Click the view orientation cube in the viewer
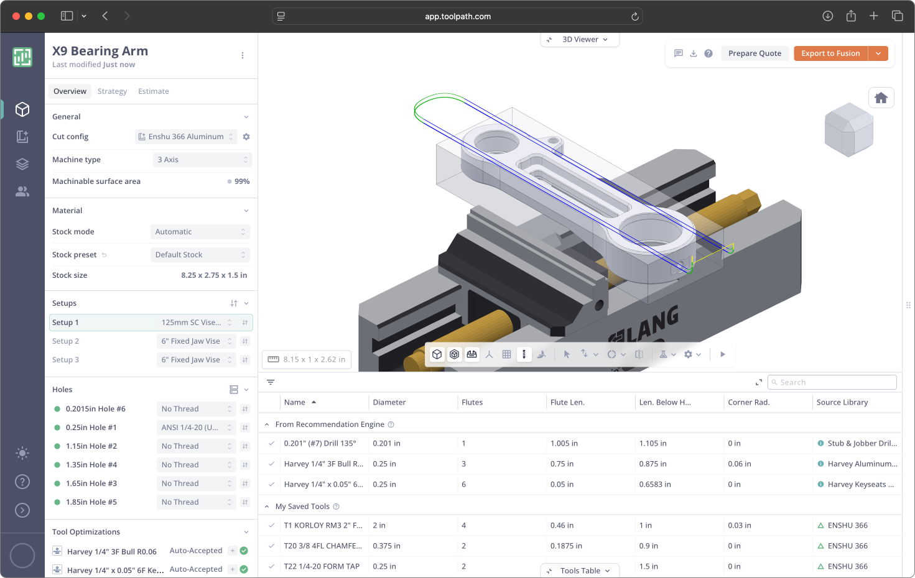This screenshot has width=915, height=578. [x=848, y=129]
